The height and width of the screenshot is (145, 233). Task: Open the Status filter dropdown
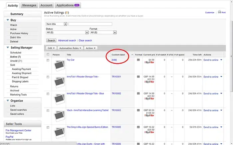[x=67, y=33]
